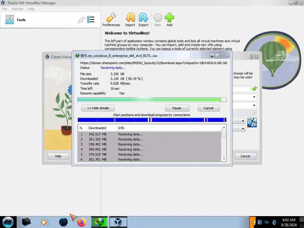The image size is (304, 228).
Task: Click the New virtual machine icon
Action: (x=158, y=20)
